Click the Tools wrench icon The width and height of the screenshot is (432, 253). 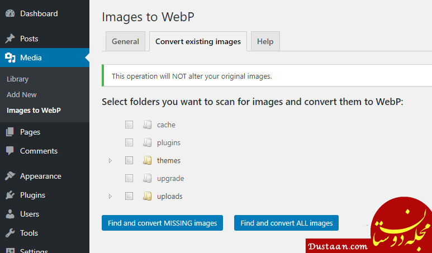click(x=10, y=233)
